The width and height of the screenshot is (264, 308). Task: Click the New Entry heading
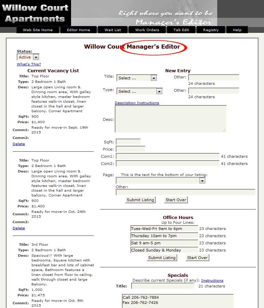pyautogui.click(x=178, y=70)
